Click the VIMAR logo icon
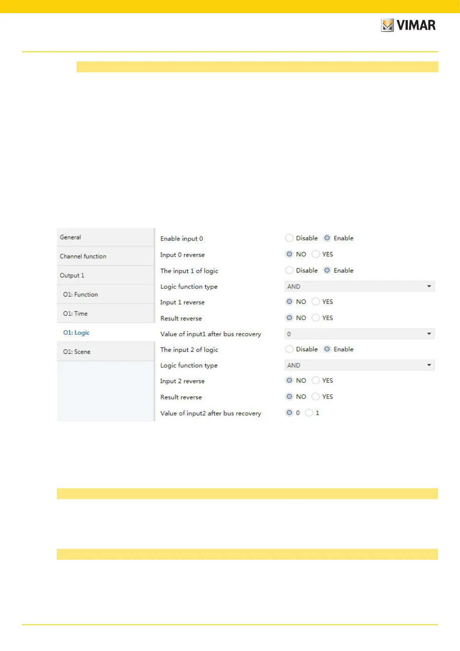 click(x=387, y=25)
